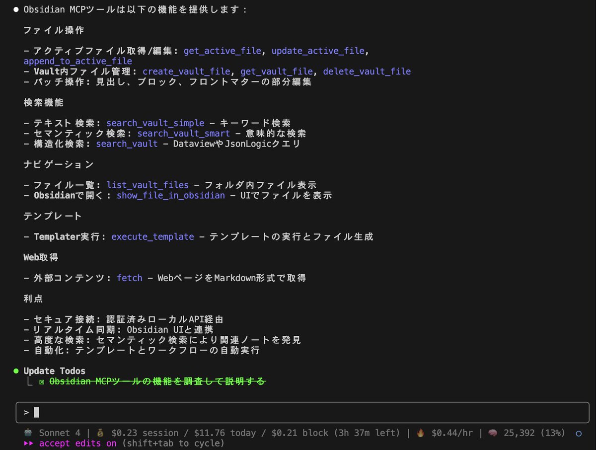Click the blue circle indicator at status line end
The width and height of the screenshot is (596, 450).
(578, 434)
